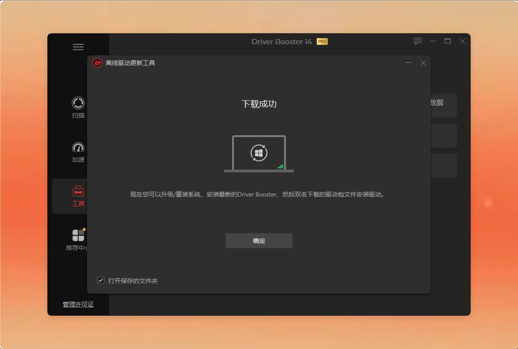Image resolution: width=518 pixels, height=349 pixels.
Task: Confirm with the 确定 button
Action: 259,241
